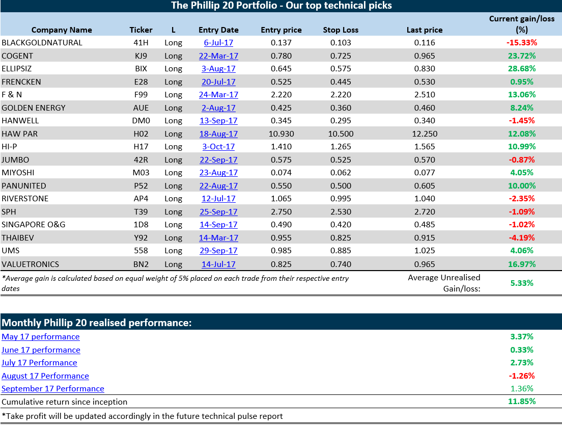The height and width of the screenshot is (425, 562).
Task: Open the 22-Sep-17 JUMBO date link
Action: click(218, 160)
